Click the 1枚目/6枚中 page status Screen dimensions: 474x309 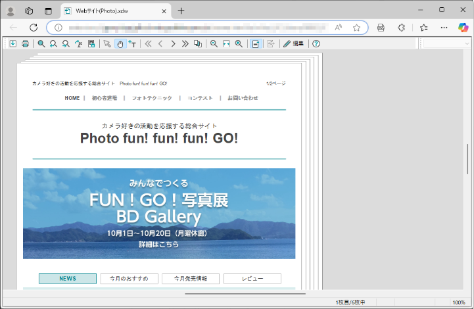coord(350,302)
